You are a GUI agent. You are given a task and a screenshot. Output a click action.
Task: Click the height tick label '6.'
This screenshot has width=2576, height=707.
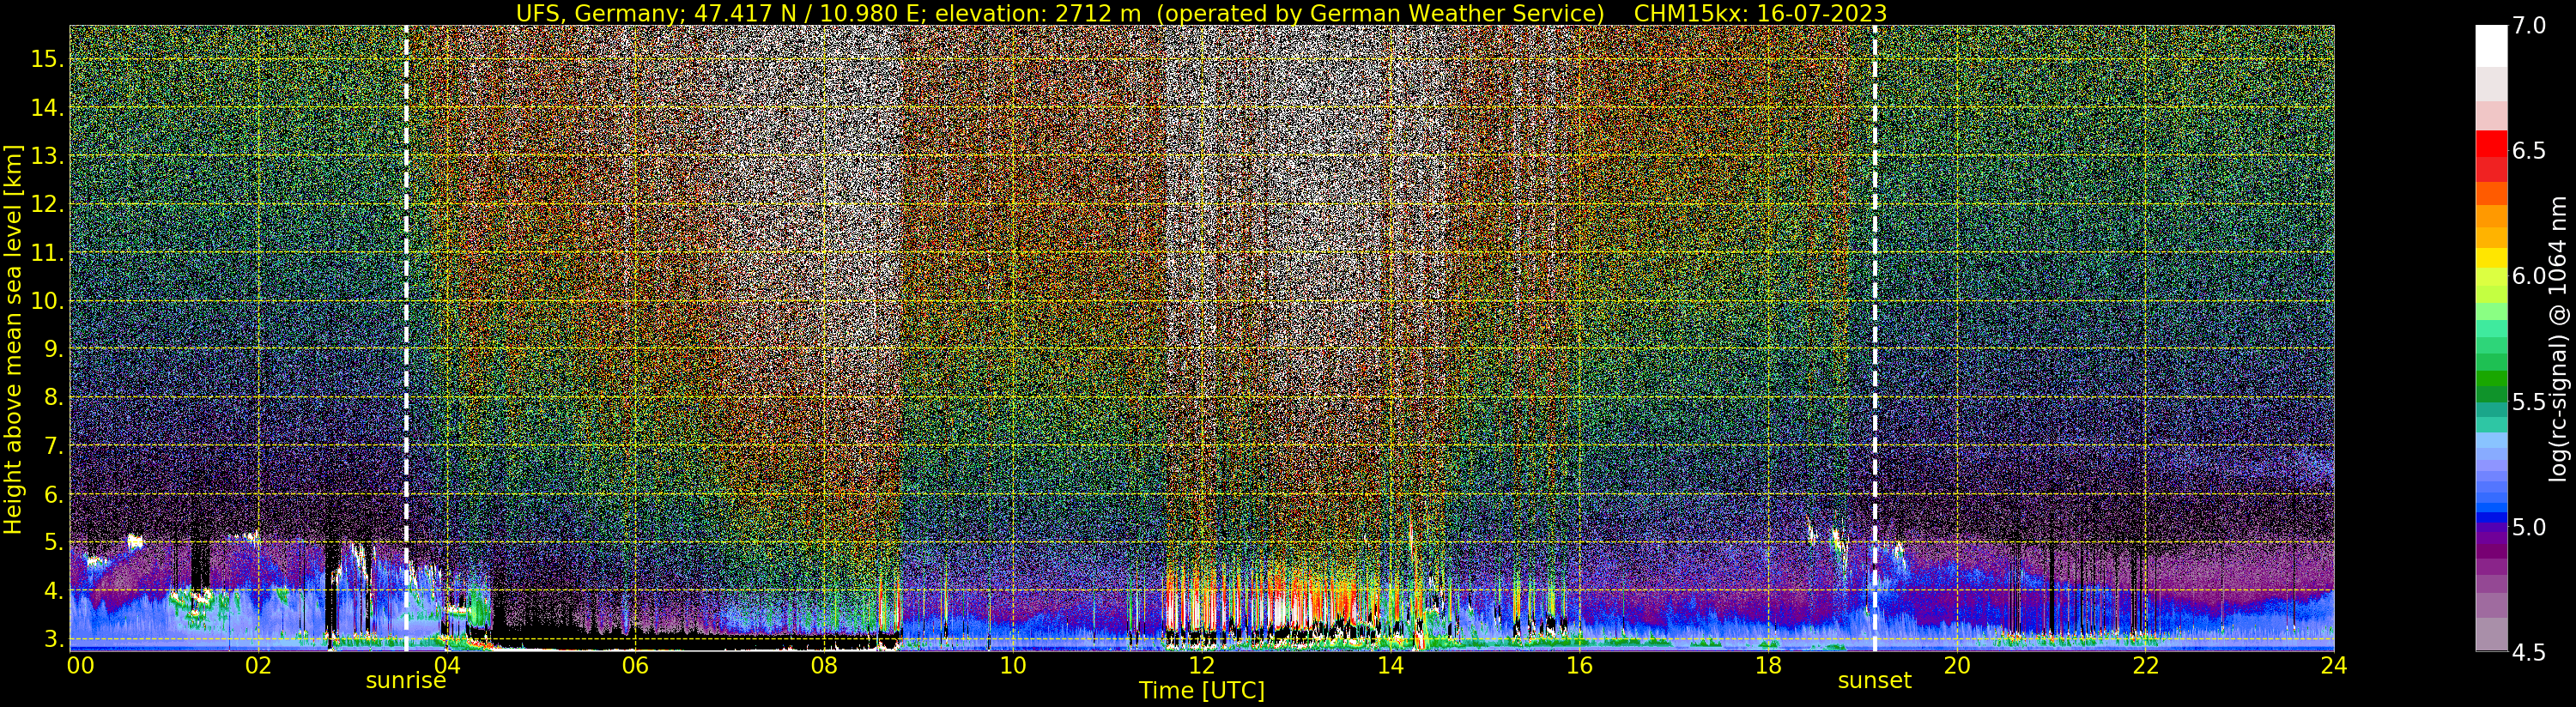coord(53,494)
